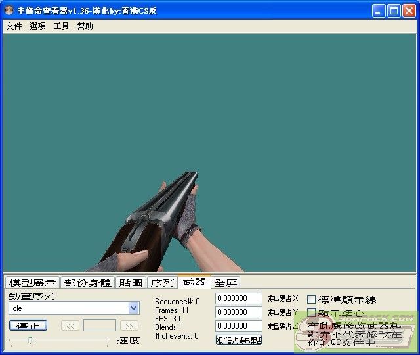Open the 選項 menu
420x355 pixels.
37,26
